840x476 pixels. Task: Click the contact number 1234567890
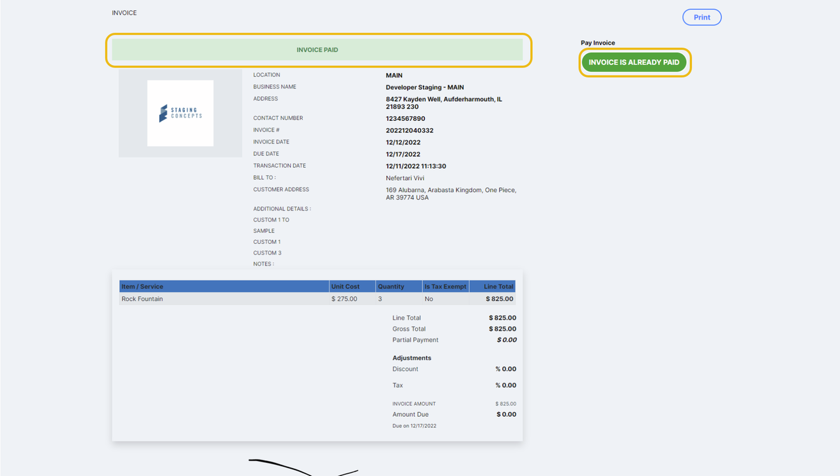point(405,119)
